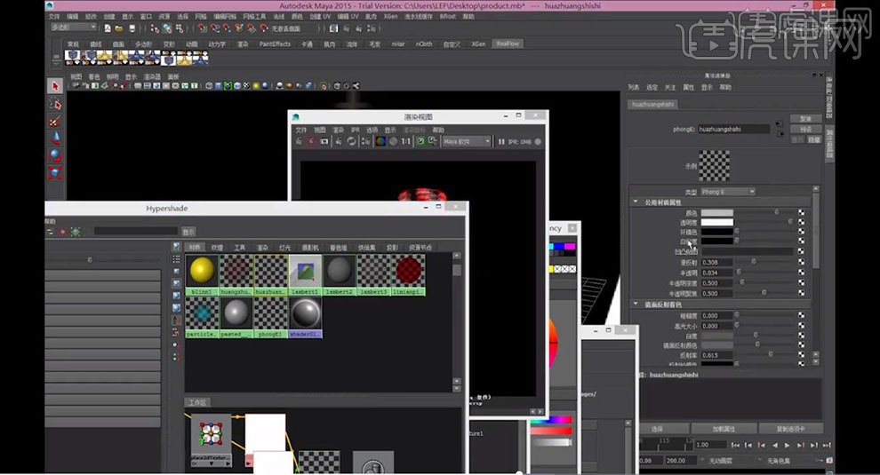Open the 文件 menu in main menu bar
The image size is (880, 475).
(54, 17)
